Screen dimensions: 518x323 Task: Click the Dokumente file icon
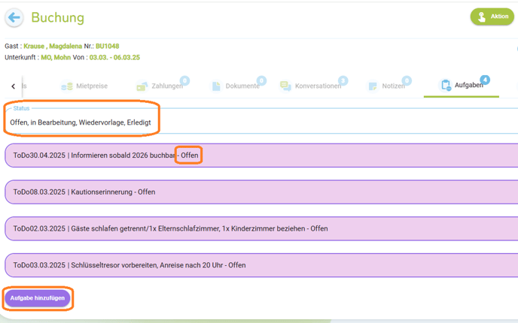[216, 86]
